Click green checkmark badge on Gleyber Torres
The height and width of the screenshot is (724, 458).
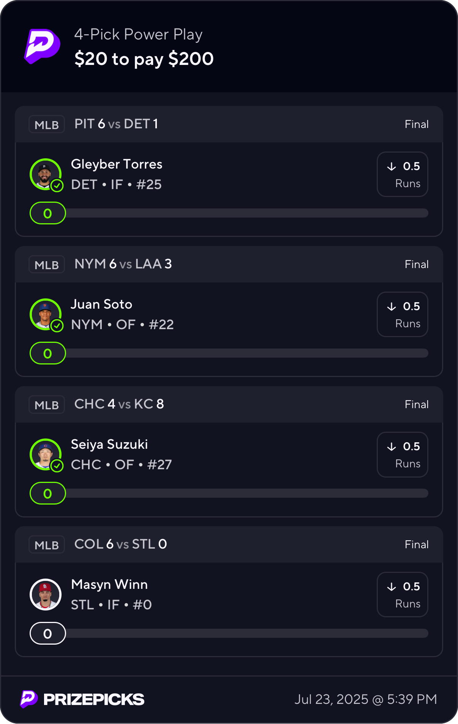[x=57, y=186]
